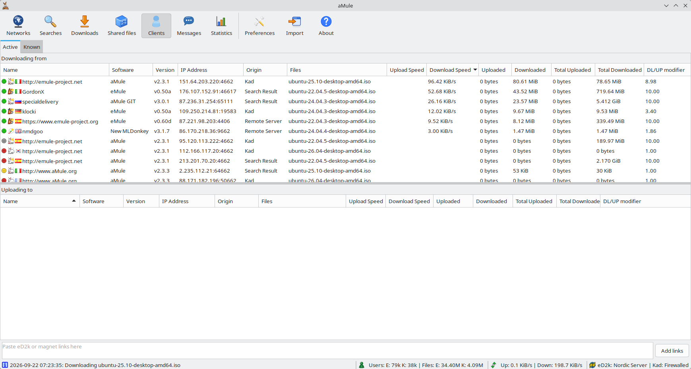Select the GordonX client row
This screenshot has height=369, width=691.
345,91
